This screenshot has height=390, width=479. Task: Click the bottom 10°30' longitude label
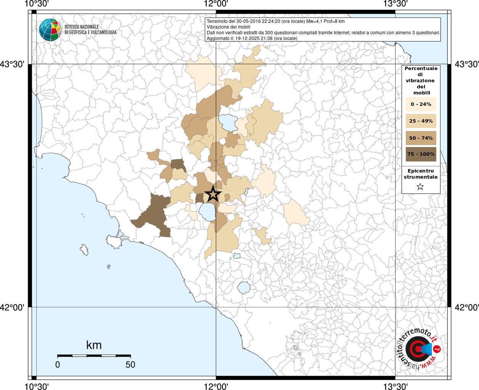click(36, 386)
